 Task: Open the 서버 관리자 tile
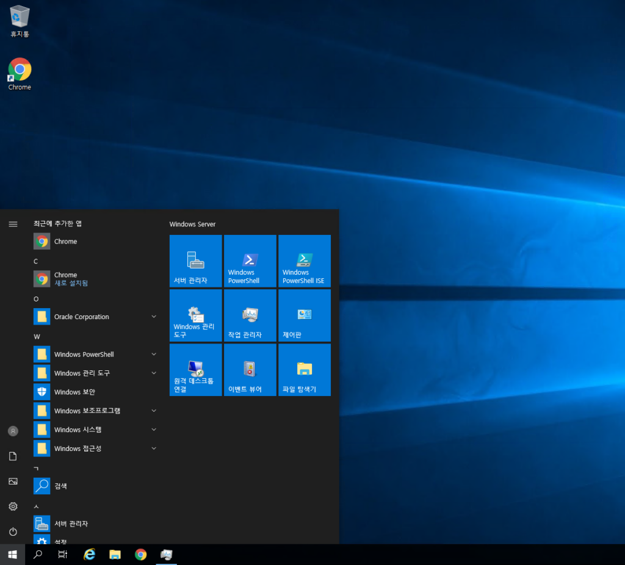tap(195, 261)
